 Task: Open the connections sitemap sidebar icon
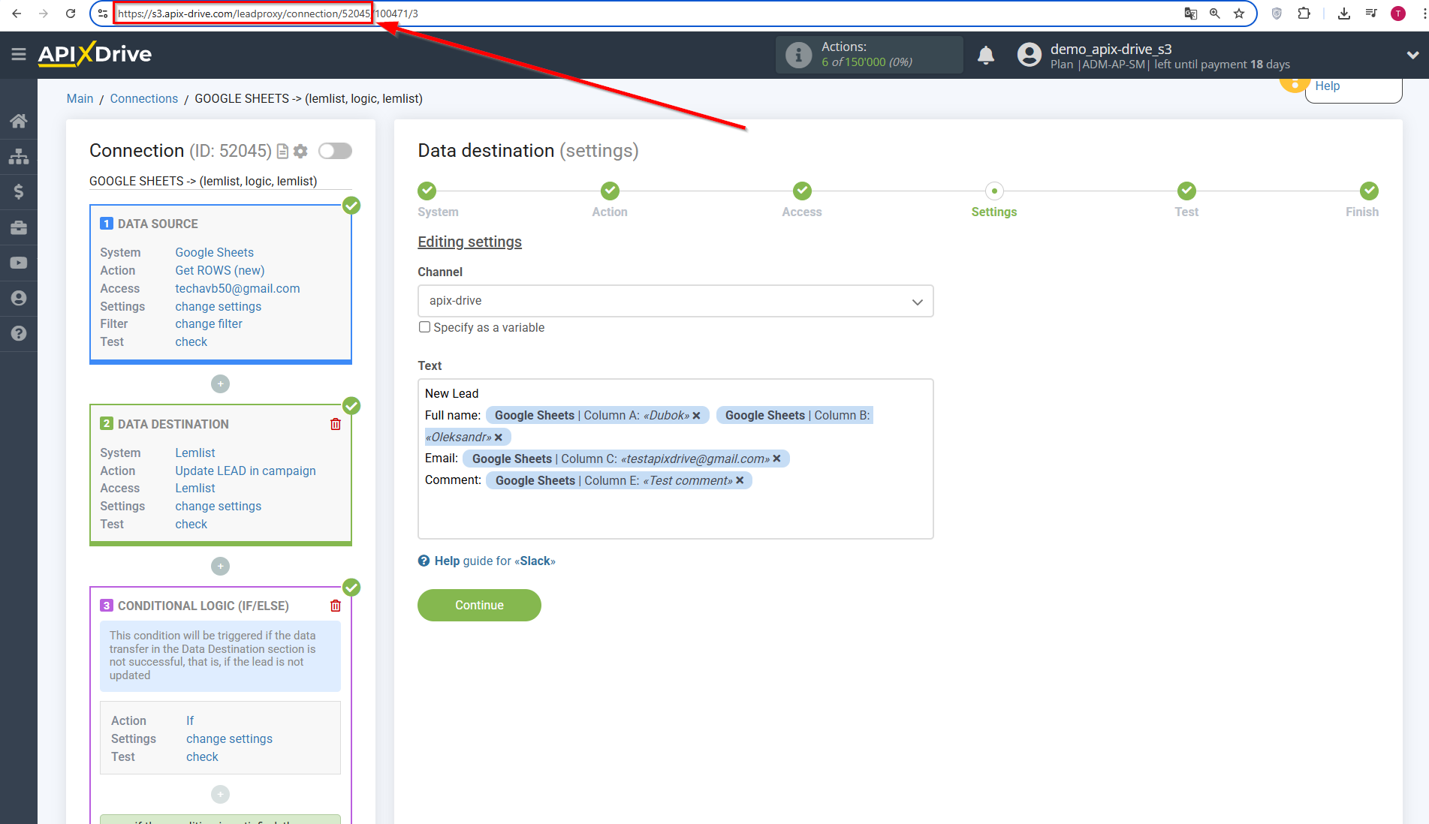(19, 156)
